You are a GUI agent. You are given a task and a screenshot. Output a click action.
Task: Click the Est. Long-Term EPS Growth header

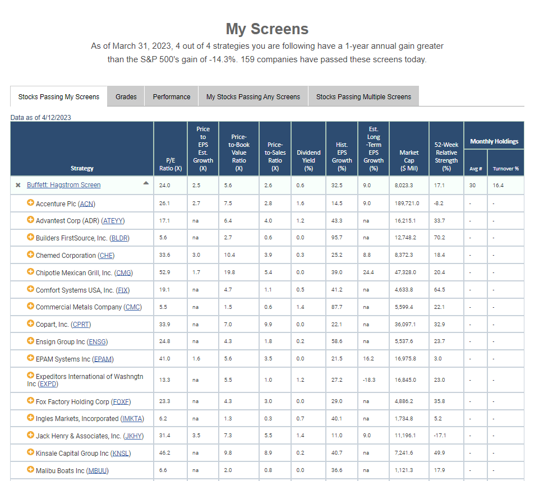click(x=374, y=149)
